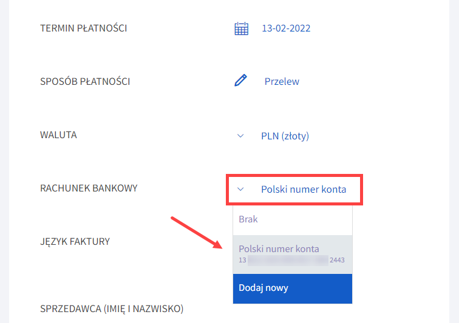Click the SPOSÓB PŁATNOŚCI label
Image resolution: width=459 pixels, height=323 pixels.
point(85,82)
